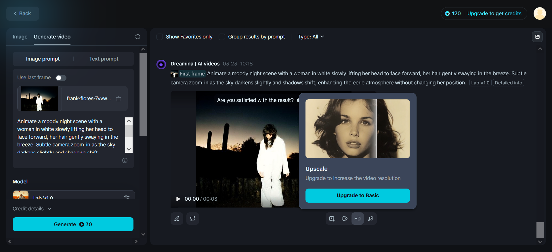Click the Dreamina AI videos avatar icon
The height and width of the screenshot is (252, 552).
pos(161,64)
